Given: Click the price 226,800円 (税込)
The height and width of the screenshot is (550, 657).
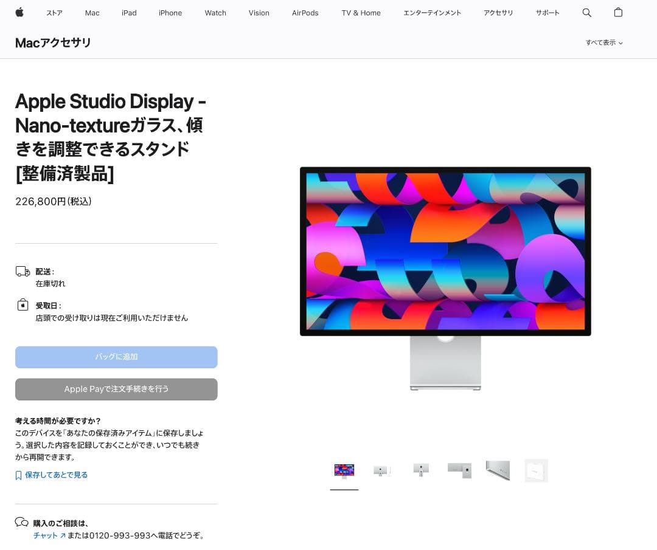Looking at the screenshot, I should 53,201.
